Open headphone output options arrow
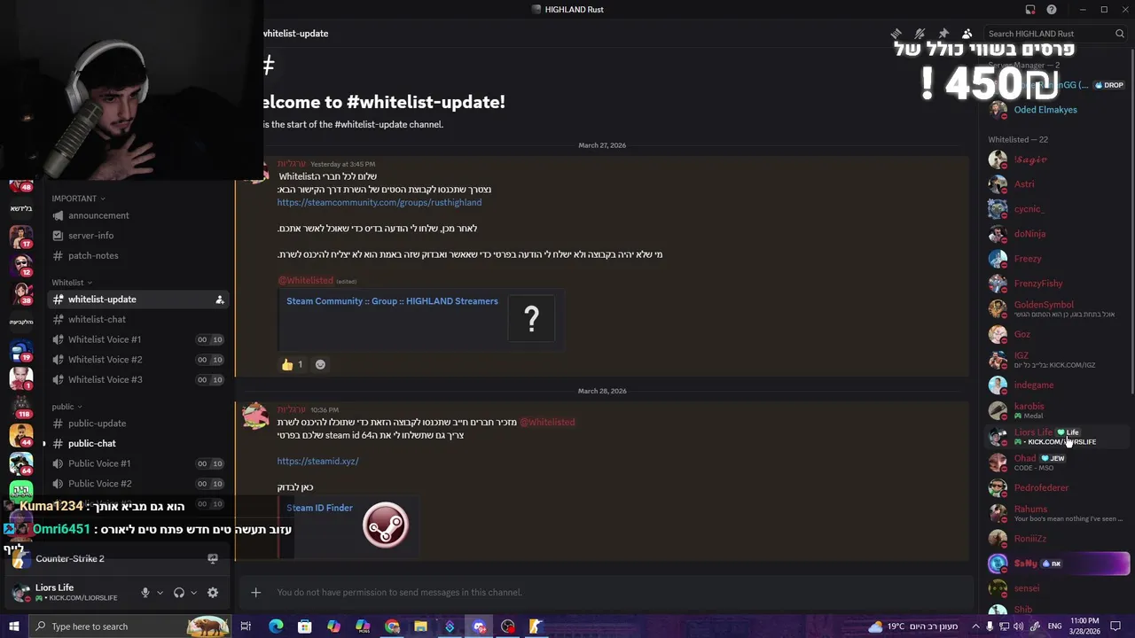This screenshot has width=1135, height=638. click(x=193, y=593)
